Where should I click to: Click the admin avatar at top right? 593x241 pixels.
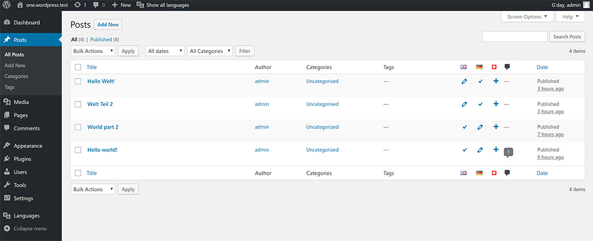586,5
